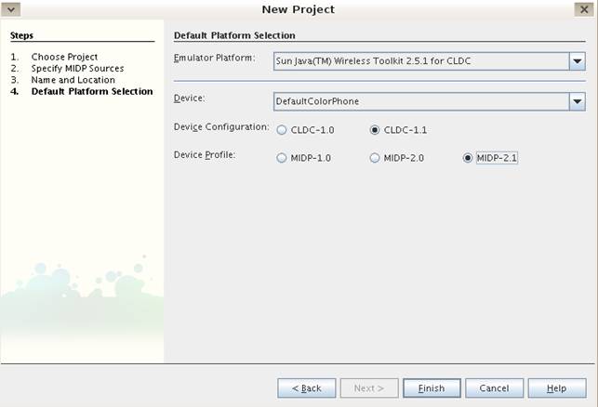Expand the Device dropdown arrow
The height and width of the screenshot is (407, 598).
(x=576, y=101)
